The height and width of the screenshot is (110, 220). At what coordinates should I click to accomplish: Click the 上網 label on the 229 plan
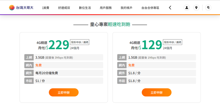[29, 57]
